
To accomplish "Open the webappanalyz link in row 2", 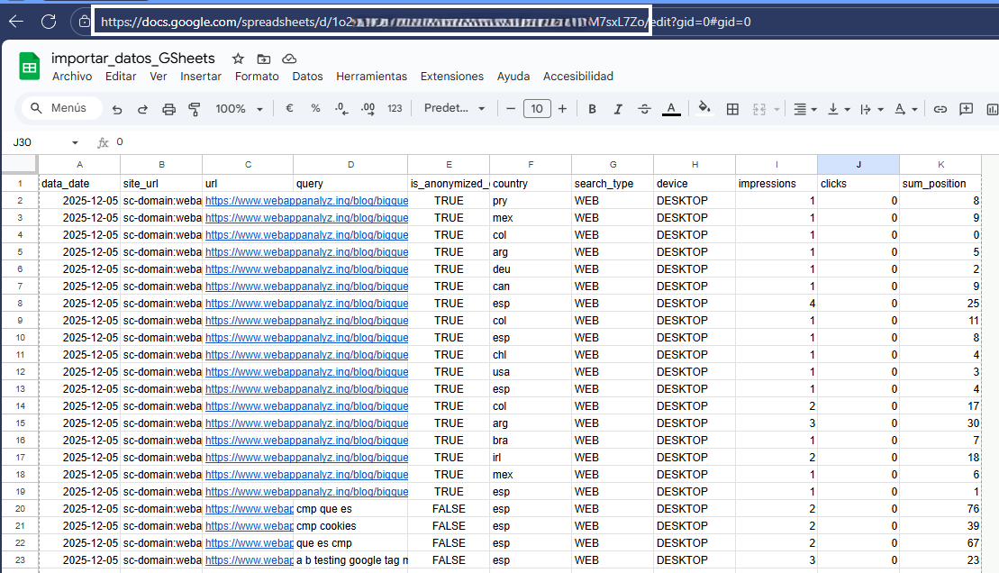I will 306,200.
